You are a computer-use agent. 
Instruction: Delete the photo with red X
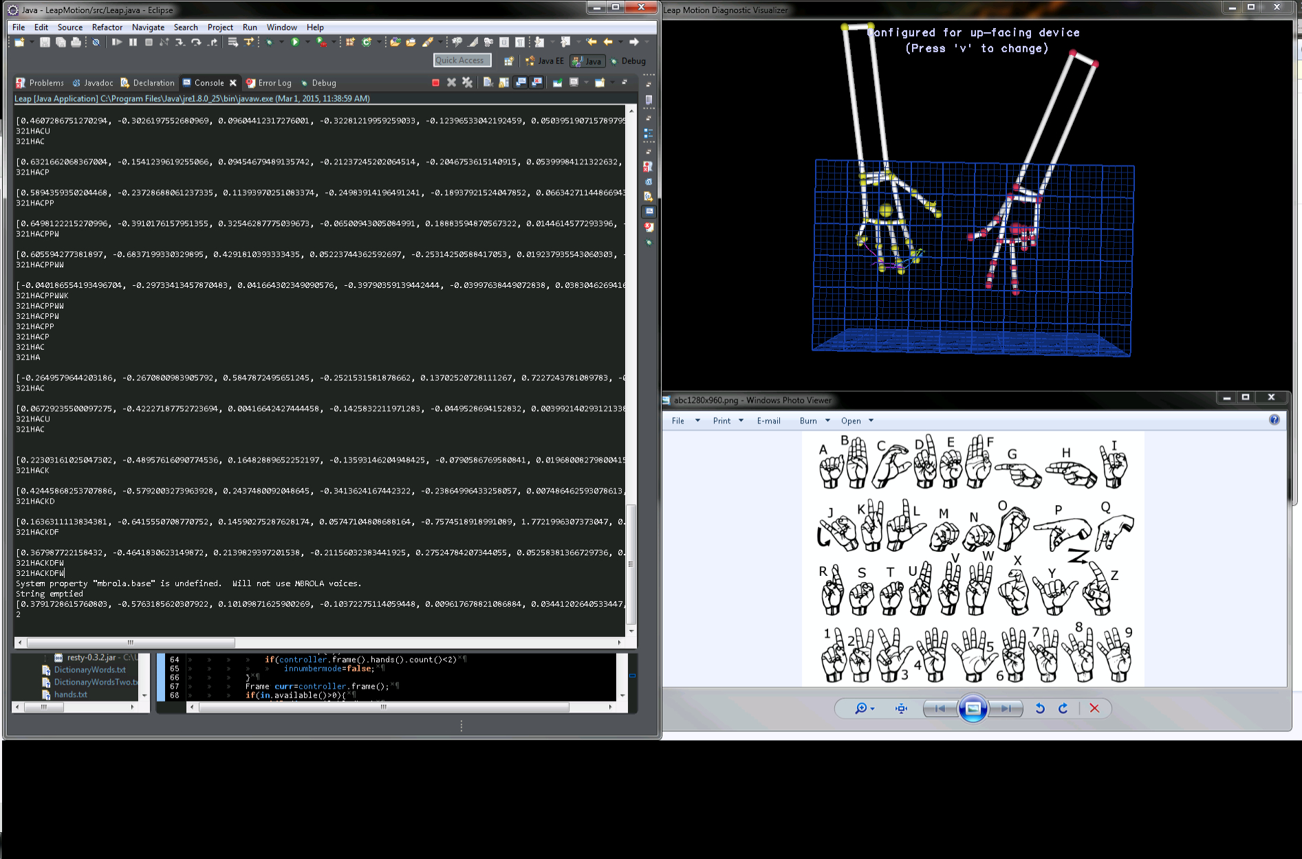[x=1094, y=709]
